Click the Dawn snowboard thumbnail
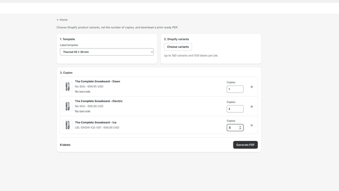Viewport: 339px width, 191px height. point(68,86)
